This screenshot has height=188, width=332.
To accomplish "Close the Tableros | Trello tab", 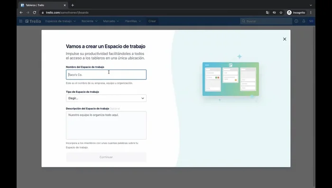I will (x=65, y=5).
